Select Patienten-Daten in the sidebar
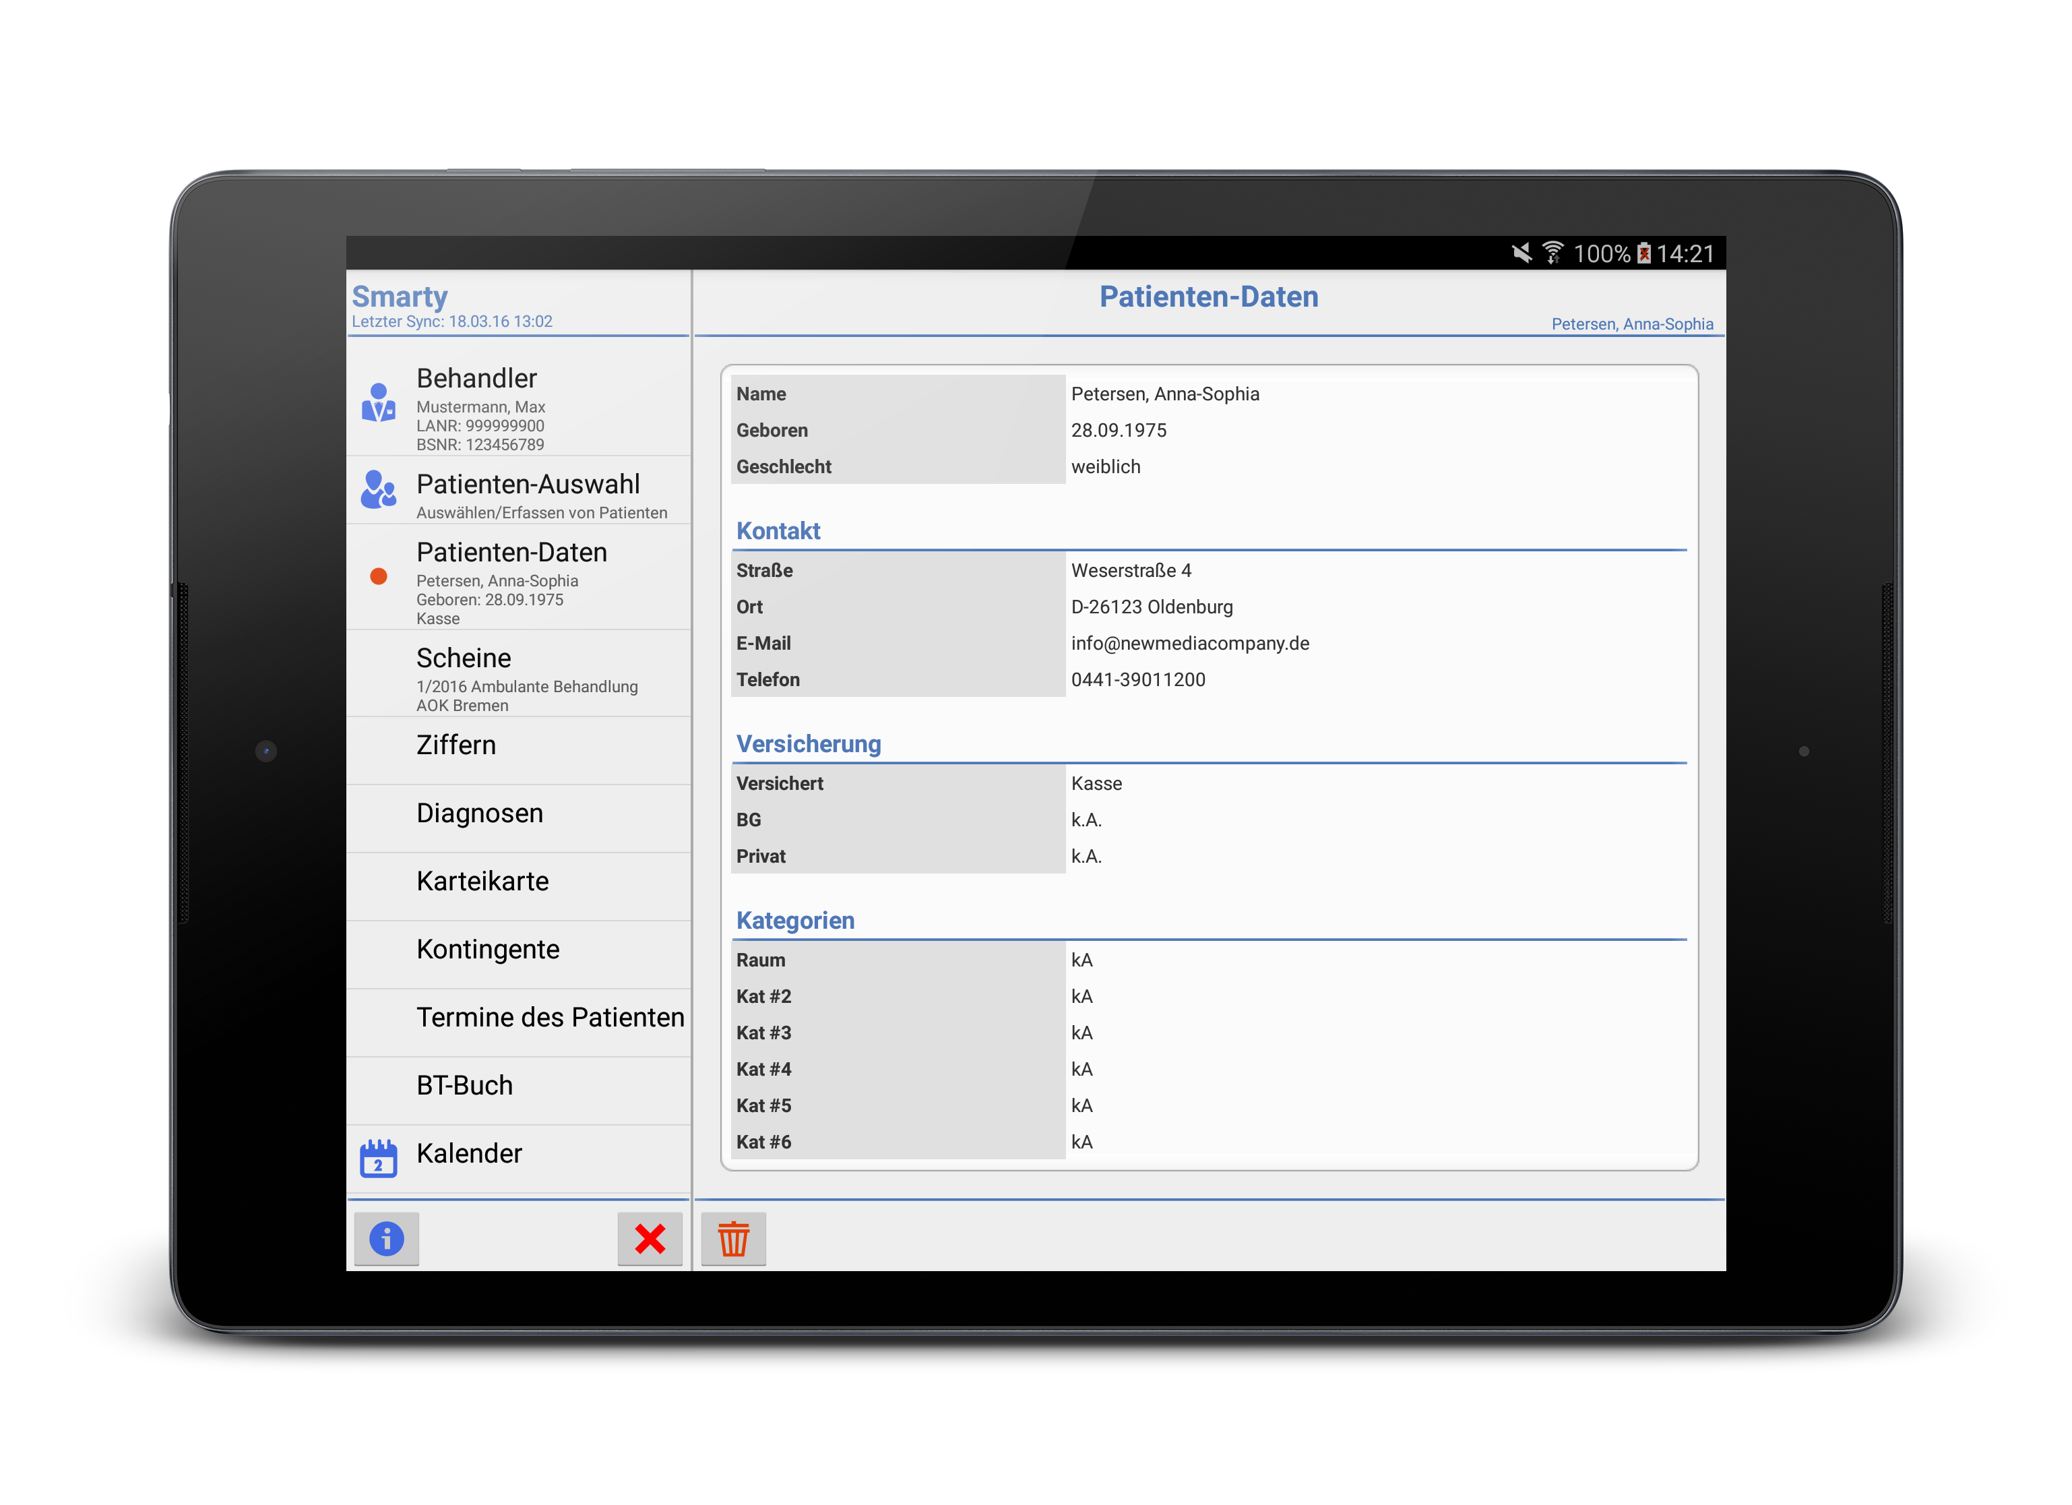Image resolution: width=2072 pixels, height=1505 pixels. [518, 577]
